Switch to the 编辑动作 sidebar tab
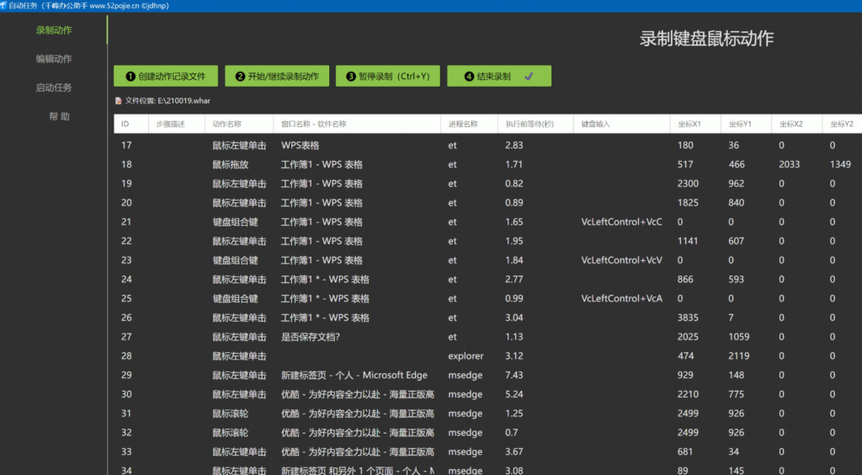The height and width of the screenshot is (475, 862). (x=54, y=59)
